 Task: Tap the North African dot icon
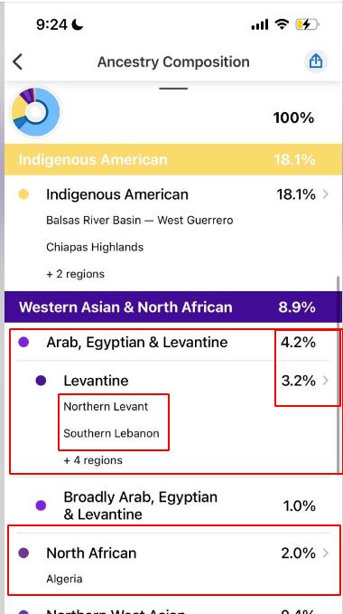click(23, 553)
